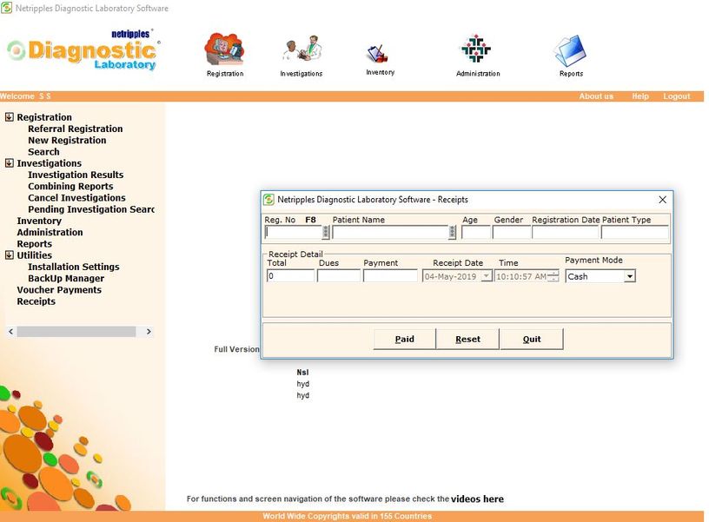
Task: Collapse the Registration tree node
Action: pos(9,117)
